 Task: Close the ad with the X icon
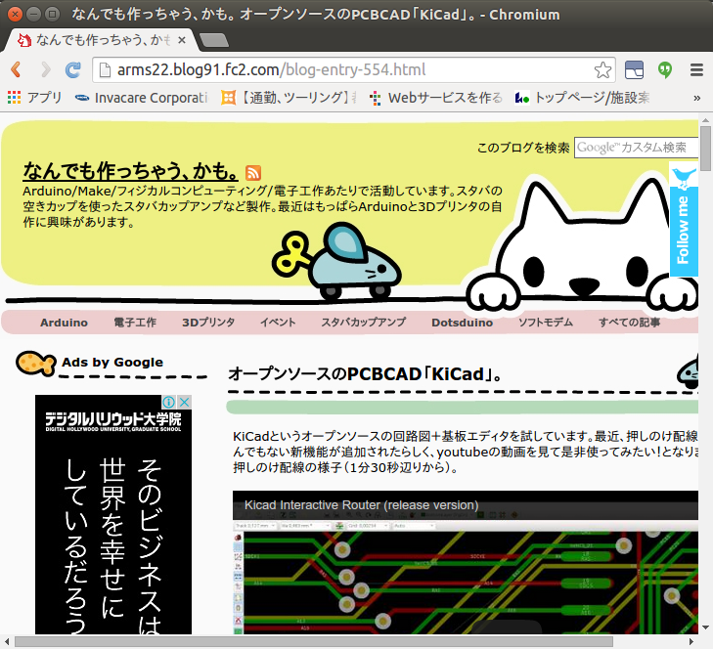(x=184, y=402)
